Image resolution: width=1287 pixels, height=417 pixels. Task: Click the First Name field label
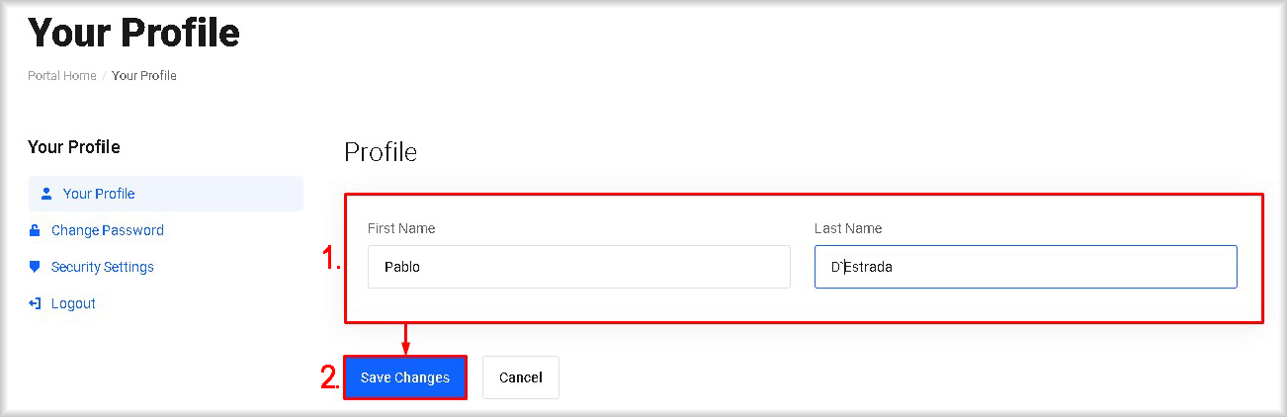(x=401, y=228)
